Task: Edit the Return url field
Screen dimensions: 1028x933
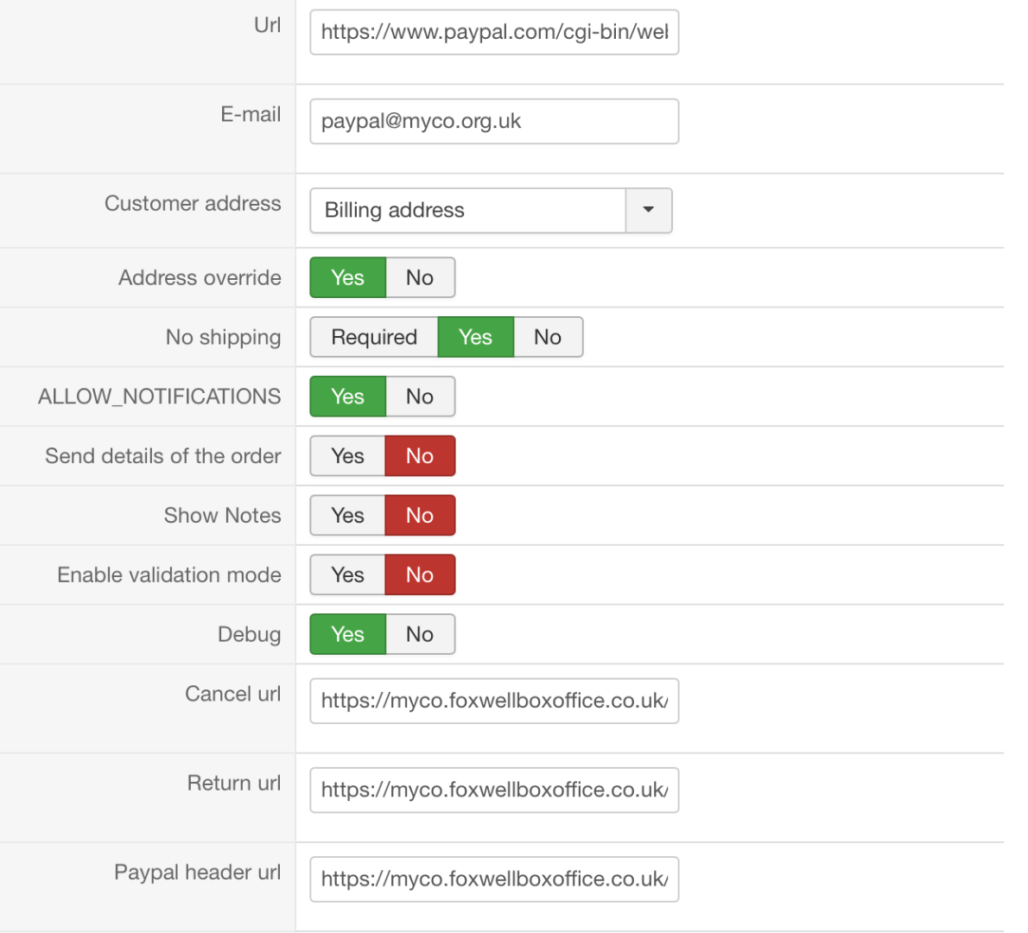Action: (x=494, y=790)
